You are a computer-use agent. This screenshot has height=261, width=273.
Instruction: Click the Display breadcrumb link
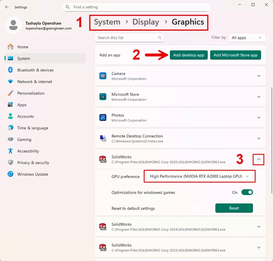click(x=146, y=22)
